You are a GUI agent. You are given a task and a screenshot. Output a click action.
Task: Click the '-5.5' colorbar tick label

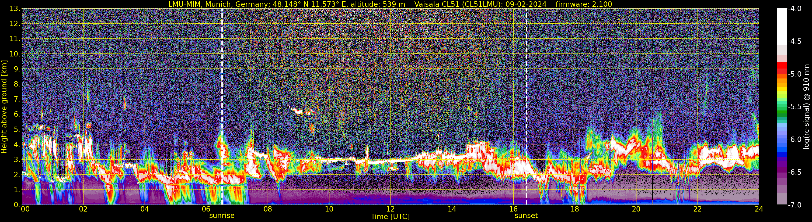[794, 107]
